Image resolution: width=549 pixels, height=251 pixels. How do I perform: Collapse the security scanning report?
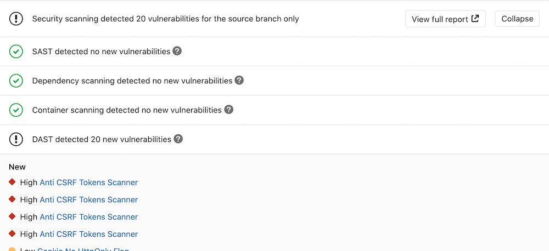pos(517,19)
